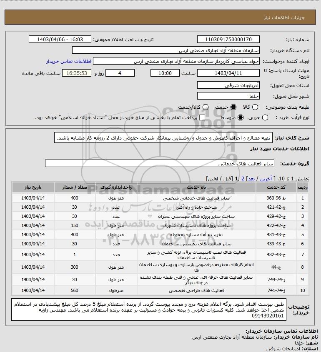Viewport: 321px width, 352px height.
Task: Select row انجام کارهای متفرقه بازسازی ساختمان
Action: coord(160,267)
